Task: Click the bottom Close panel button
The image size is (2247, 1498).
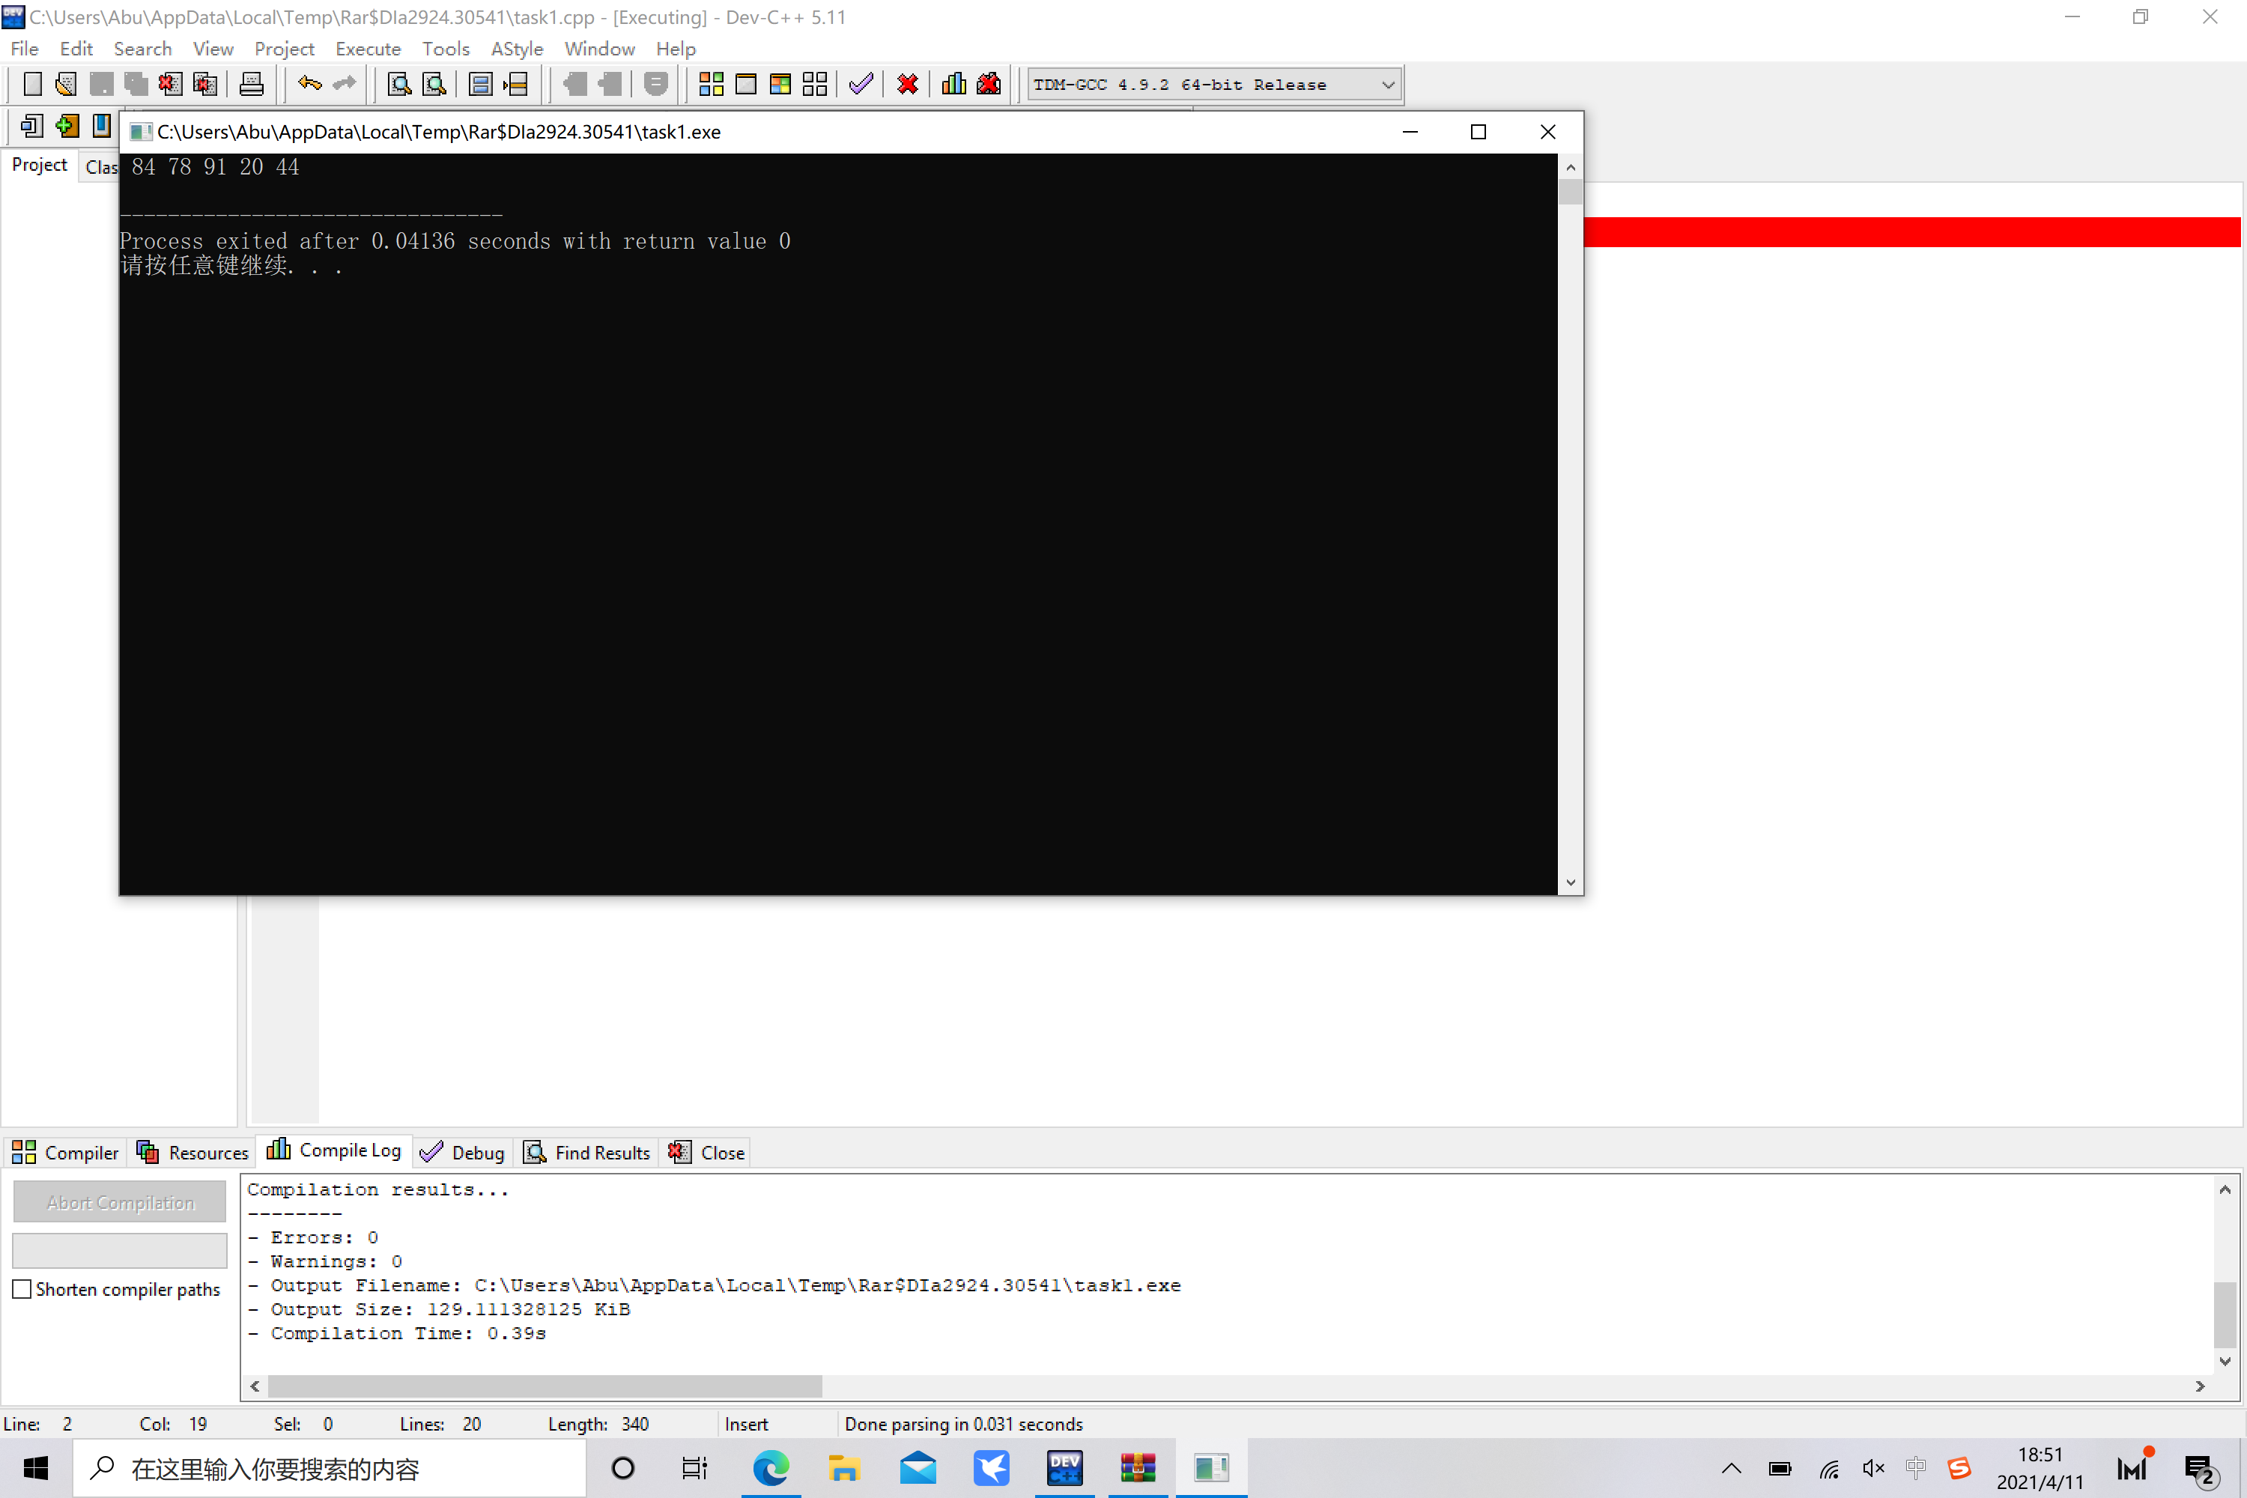Action: coord(707,1152)
